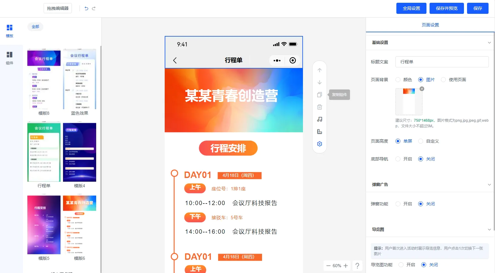495x273 pixels.
Task: Move component down with arrow icon
Action: [x=320, y=82]
